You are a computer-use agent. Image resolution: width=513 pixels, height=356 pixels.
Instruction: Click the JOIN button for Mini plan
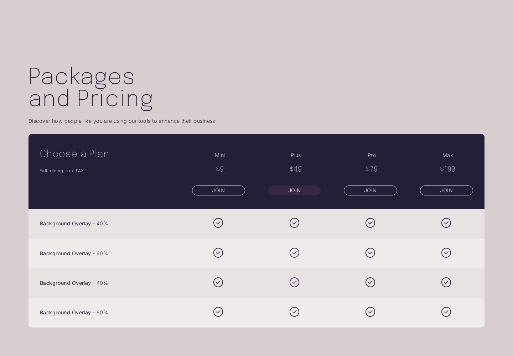click(x=218, y=190)
